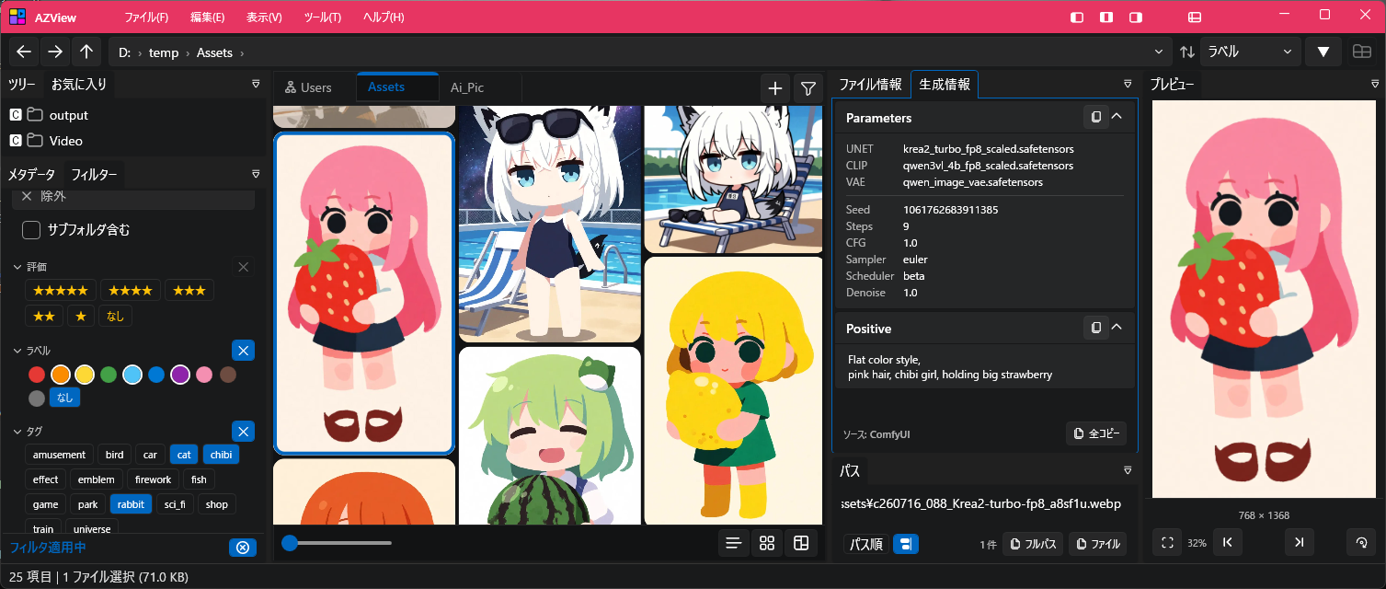Rotate the preview image

pyautogui.click(x=1361, y=543)
